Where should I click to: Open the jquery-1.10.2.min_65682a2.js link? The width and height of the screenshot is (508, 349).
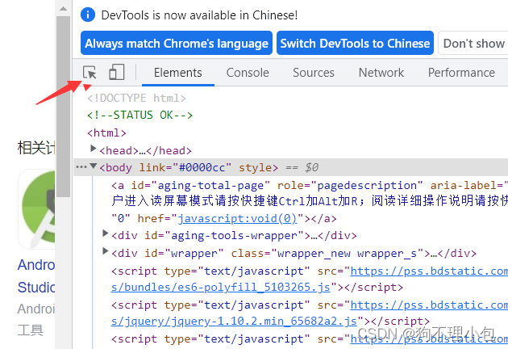(x=234, y=321)
